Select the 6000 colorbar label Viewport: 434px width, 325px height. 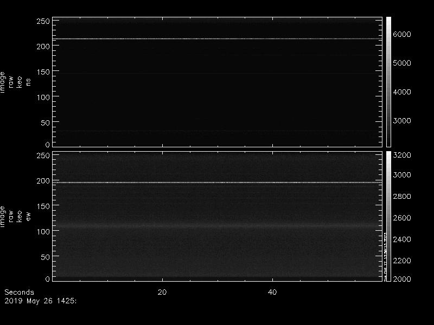402,34
